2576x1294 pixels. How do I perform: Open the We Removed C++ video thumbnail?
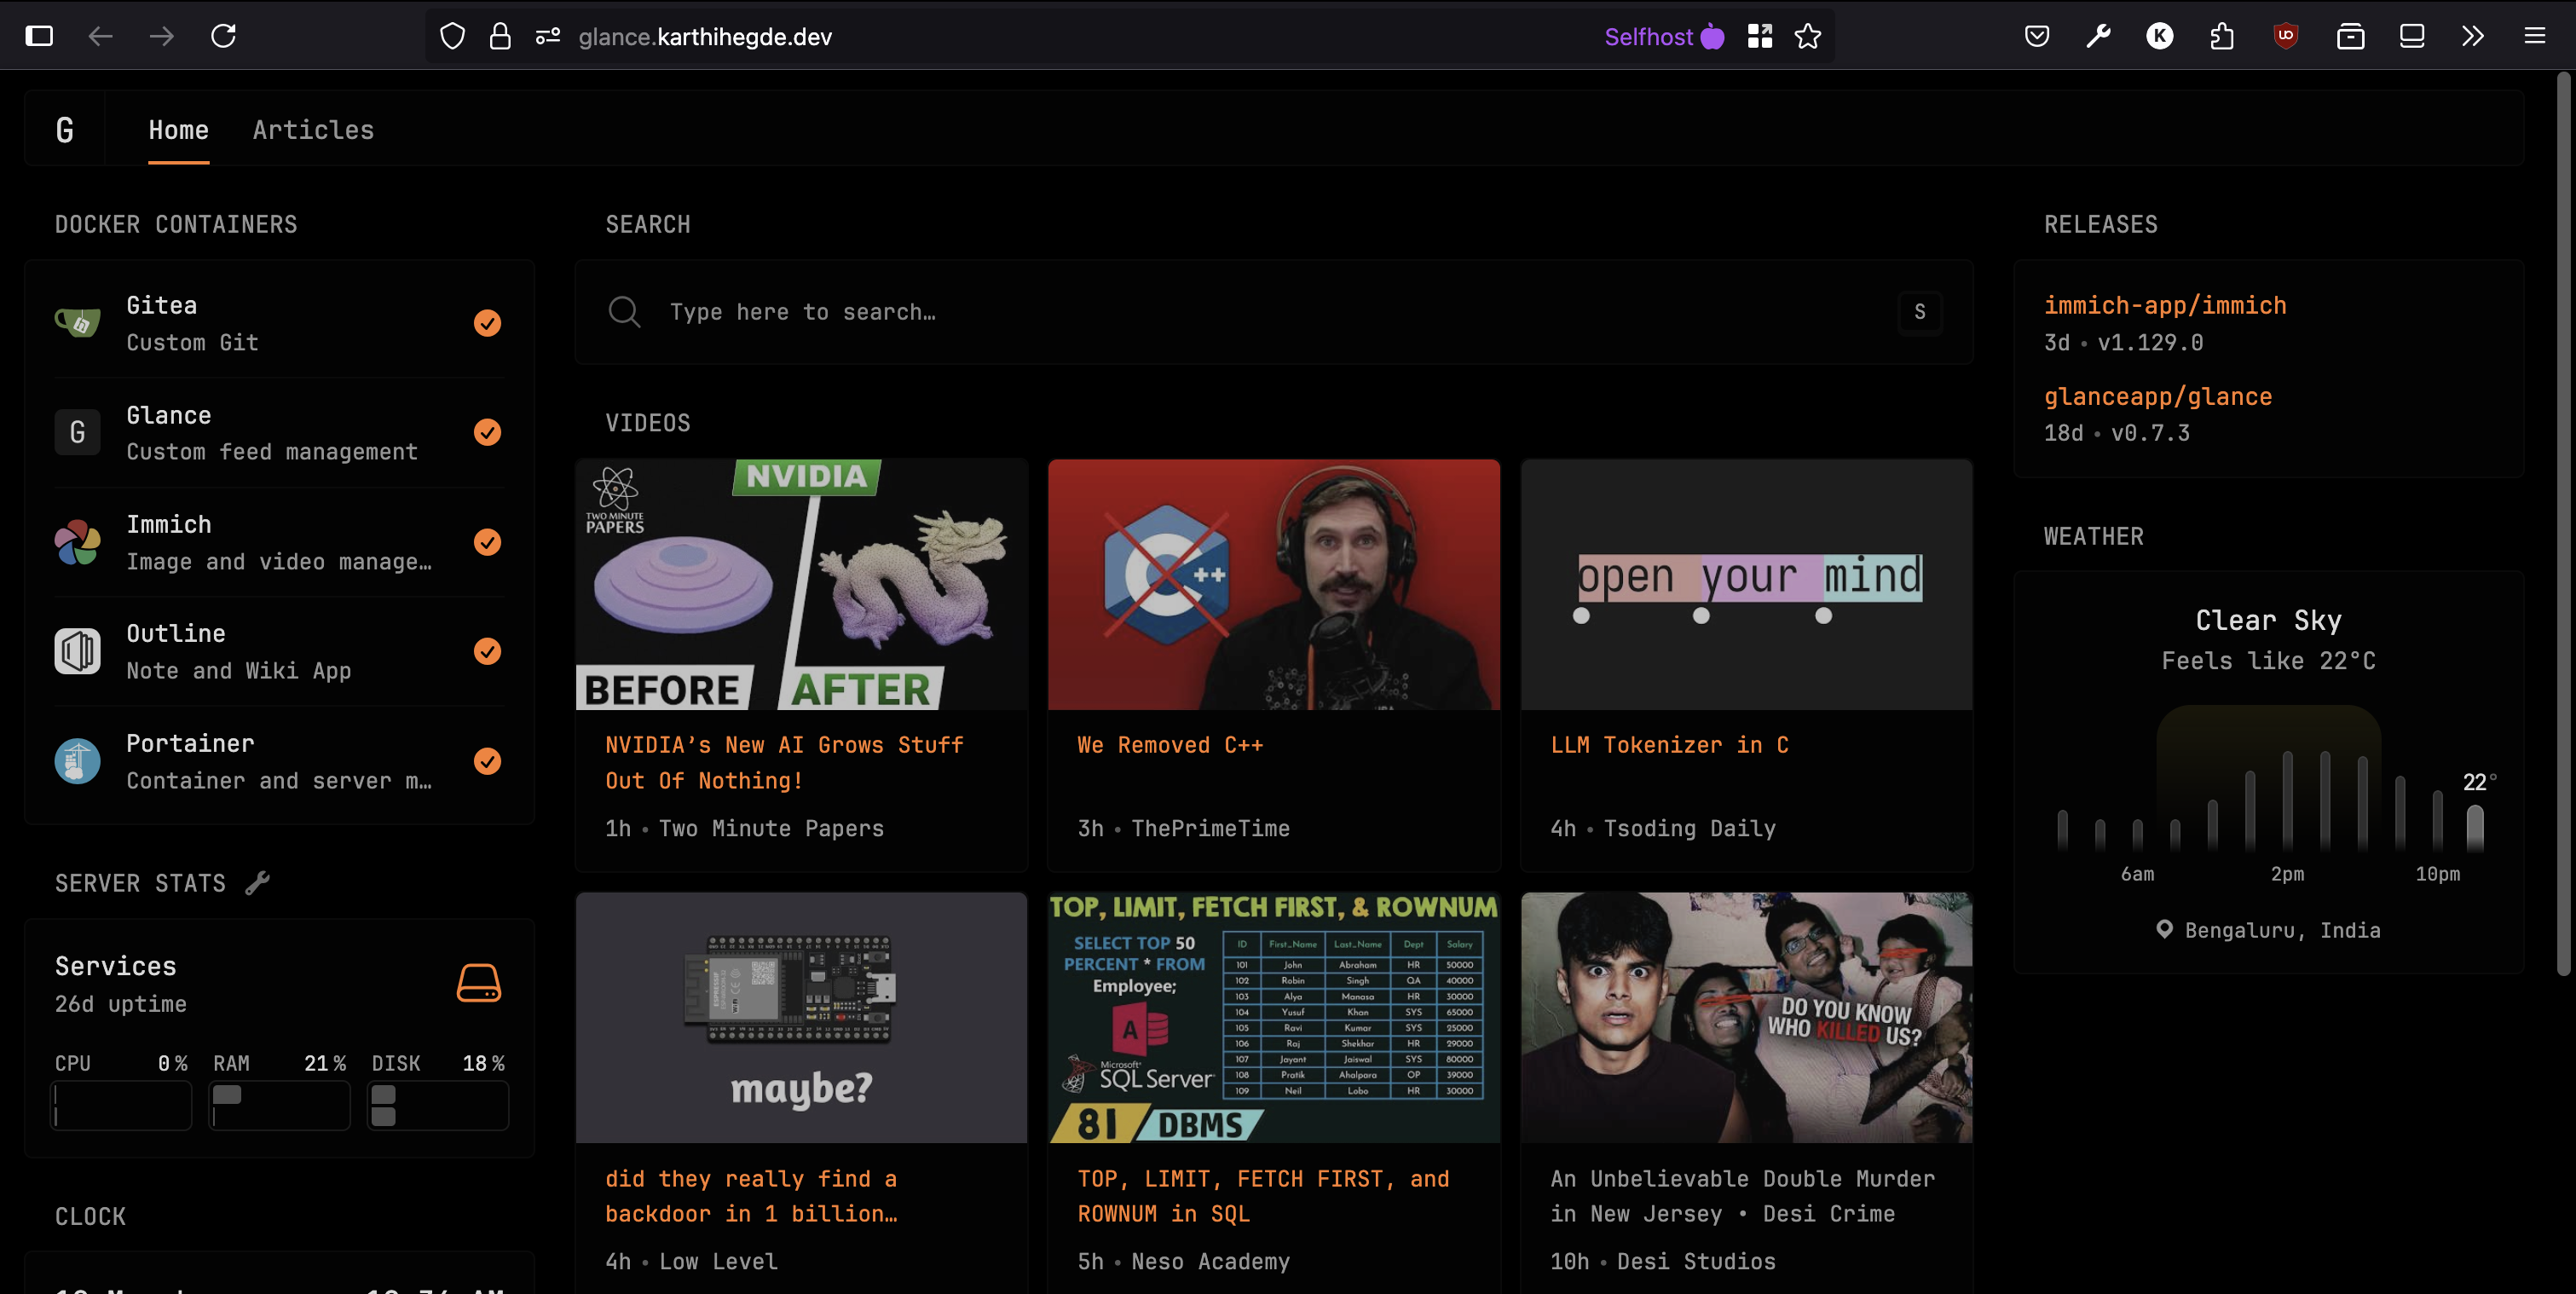[x=1274, y=585]
